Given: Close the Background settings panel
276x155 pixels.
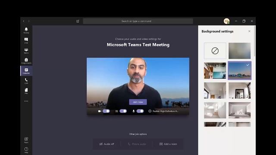Looking at the screenshot, I should click(249, 31).
